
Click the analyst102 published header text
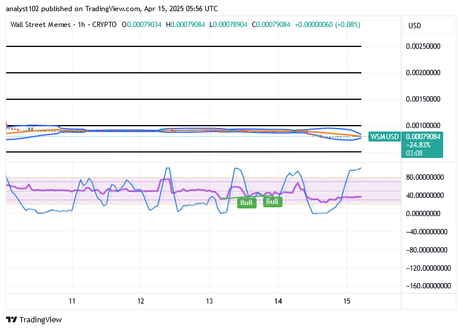(x=112, y=9)
